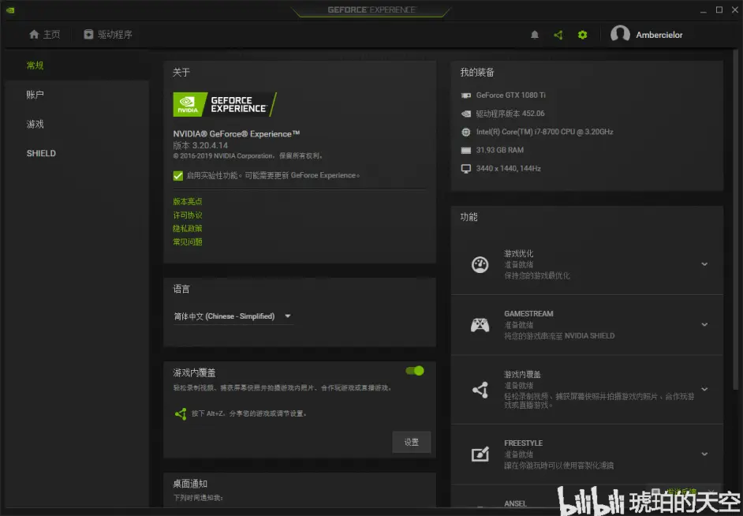The image size is (743, 516).
Task: Click the 3440 x 1440, 144Hz text
Action: [509, 169]
